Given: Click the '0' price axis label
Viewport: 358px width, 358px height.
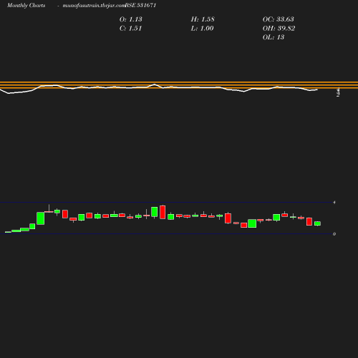Looking at the screenshot, I should (x=334, y=234).
